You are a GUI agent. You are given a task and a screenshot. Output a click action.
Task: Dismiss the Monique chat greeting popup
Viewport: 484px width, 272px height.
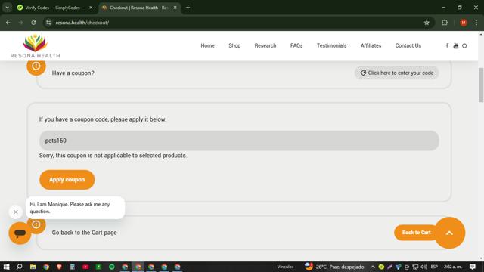click(x=16, y=212)
